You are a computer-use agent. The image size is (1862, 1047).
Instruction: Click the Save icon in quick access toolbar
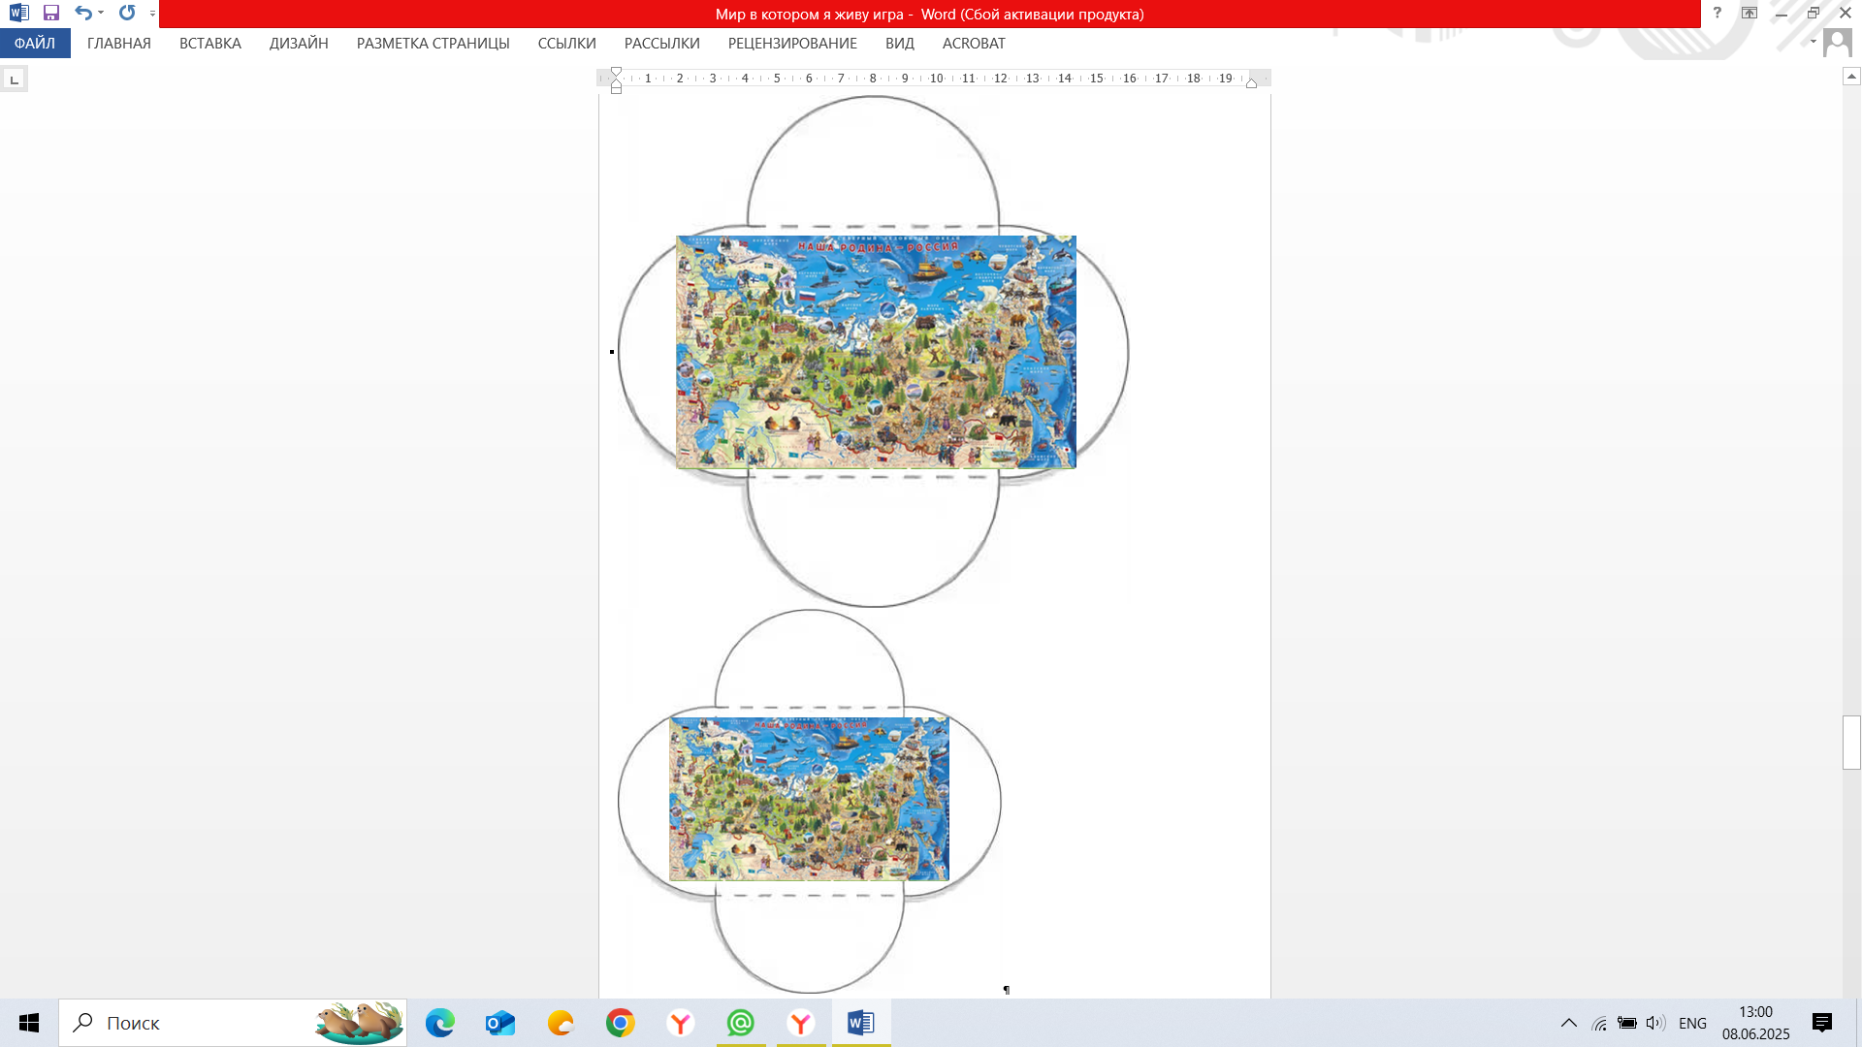click(51, 14)
